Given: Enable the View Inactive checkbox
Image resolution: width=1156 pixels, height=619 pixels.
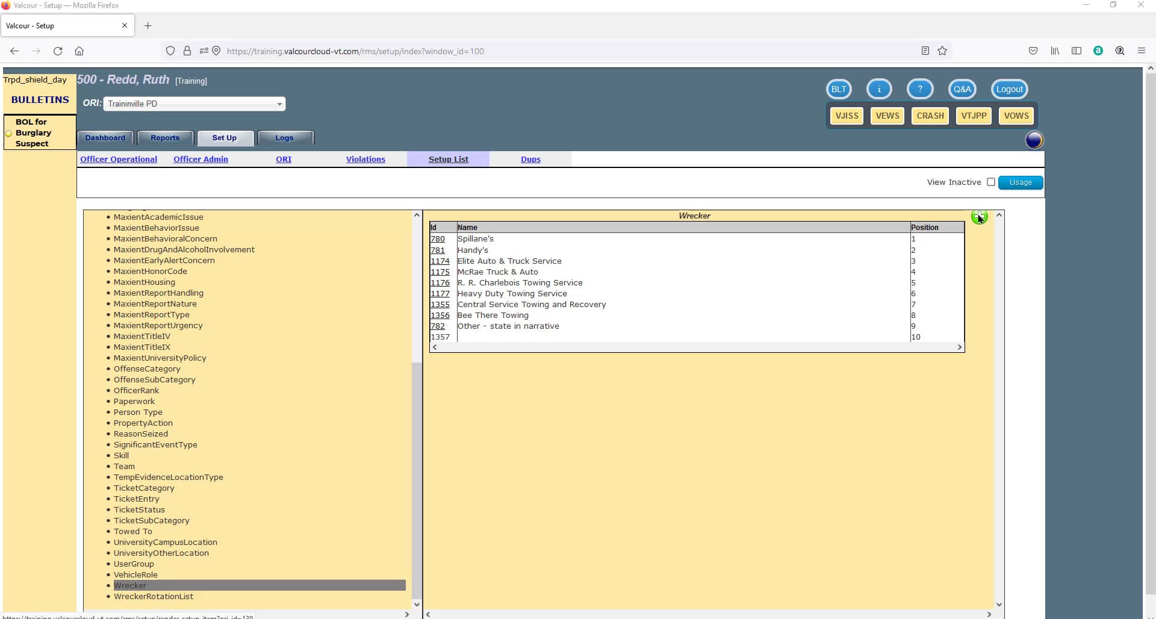Looking at the screenshot, I should [x=991, y=181].
